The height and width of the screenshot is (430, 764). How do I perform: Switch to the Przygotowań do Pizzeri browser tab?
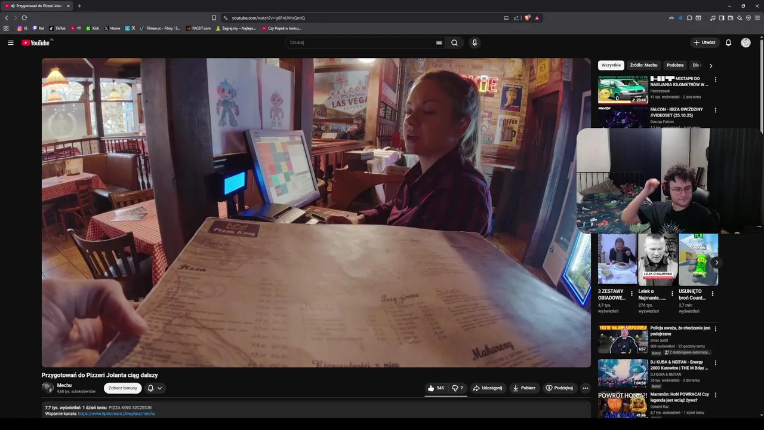(x=37, y=6)
